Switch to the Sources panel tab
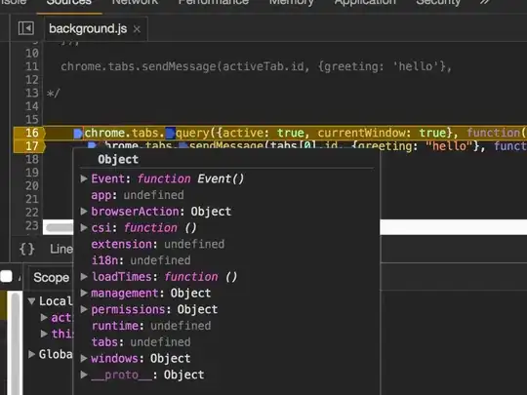Image resolution: width=527 pixels, height=395 pixels. (x=69, y=3)
